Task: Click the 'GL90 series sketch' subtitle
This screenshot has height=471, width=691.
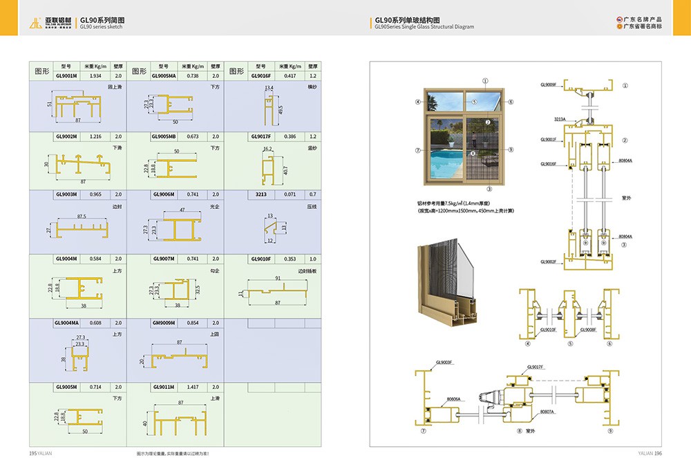Action: pyautogui.click(x=102, y=27)
